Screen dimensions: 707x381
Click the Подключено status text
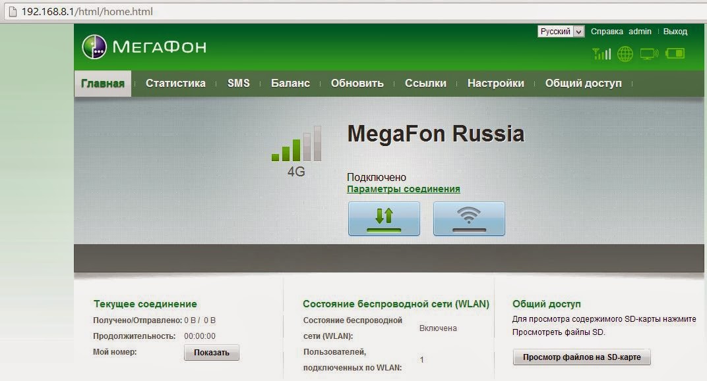pyautogui.click(x=377, y=177)
